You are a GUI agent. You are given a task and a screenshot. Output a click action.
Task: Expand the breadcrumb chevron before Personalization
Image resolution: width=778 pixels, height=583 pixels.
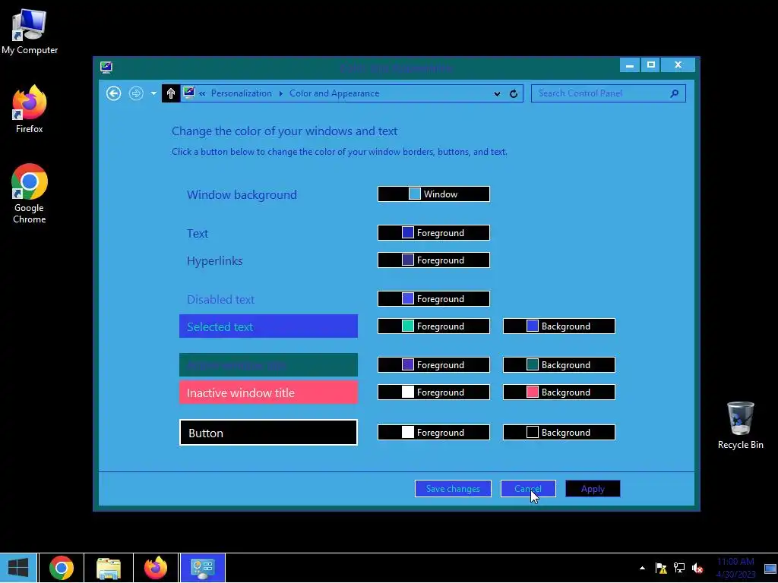pos(202,93)
